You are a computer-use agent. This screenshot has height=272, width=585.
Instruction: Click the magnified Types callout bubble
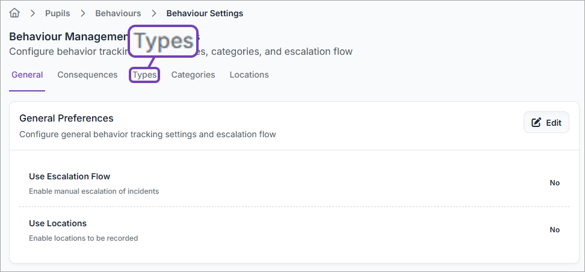[x=164, y=42]
